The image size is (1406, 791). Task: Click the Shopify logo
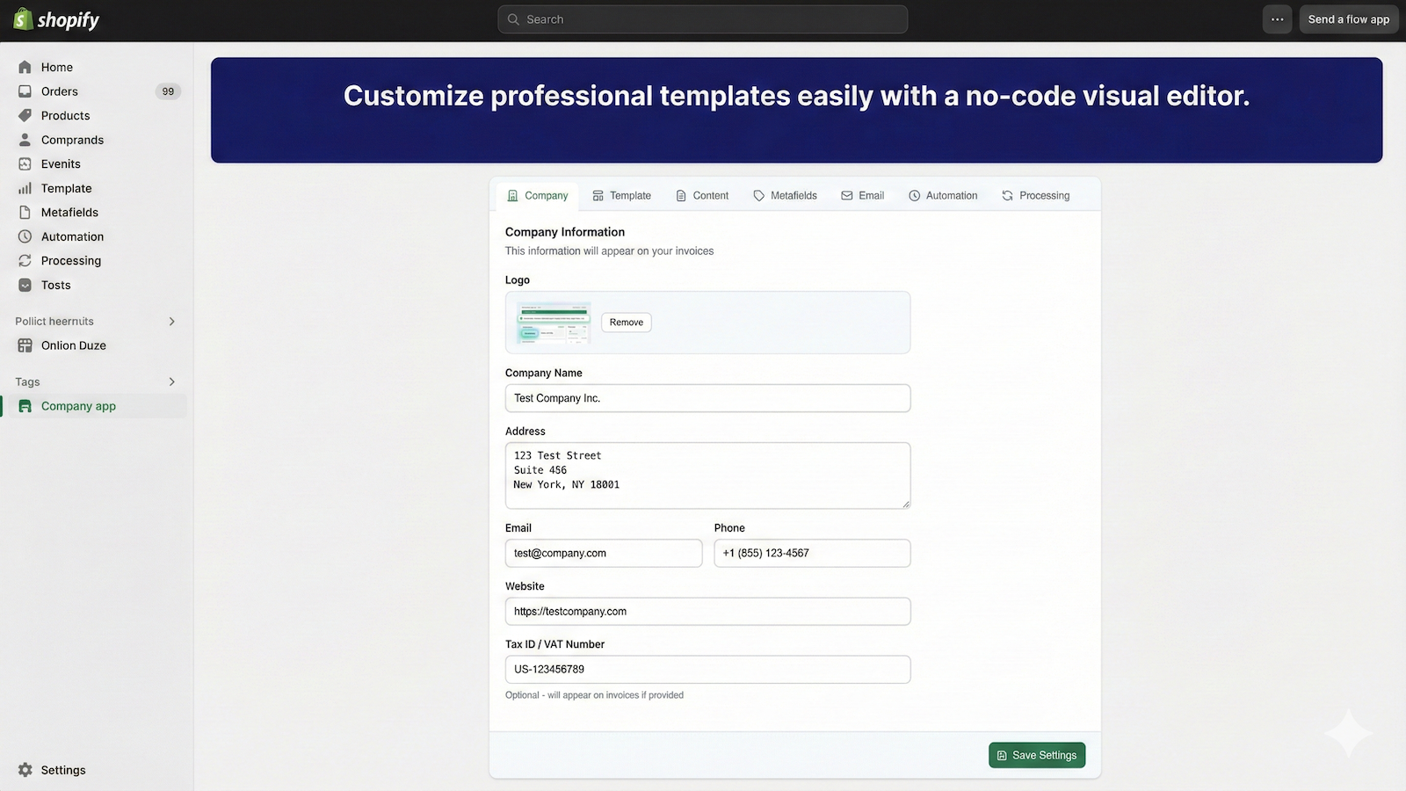point(54,18)
